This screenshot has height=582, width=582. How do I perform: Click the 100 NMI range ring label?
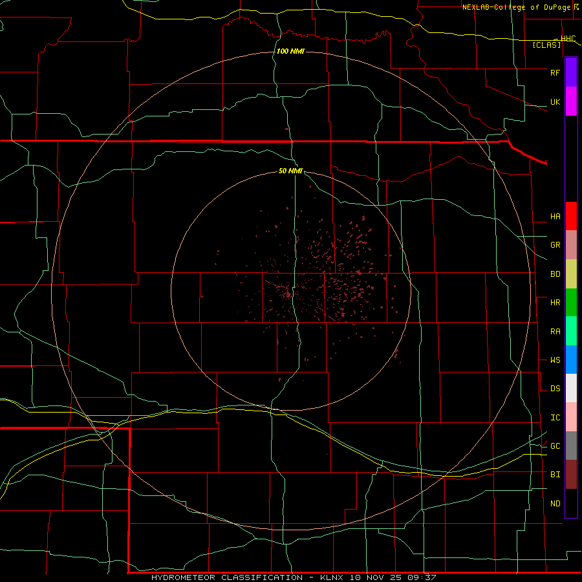290,51
